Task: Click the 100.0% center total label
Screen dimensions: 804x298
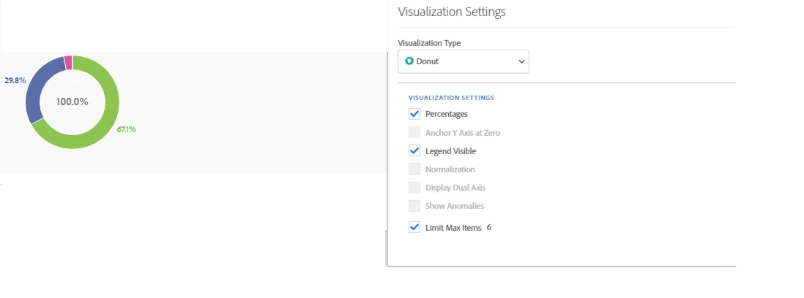Action: 72,102
